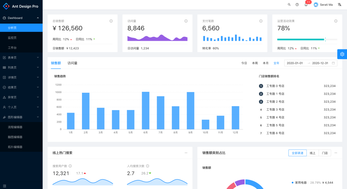Click the search icon in header
347x189 pixels.
289,5
